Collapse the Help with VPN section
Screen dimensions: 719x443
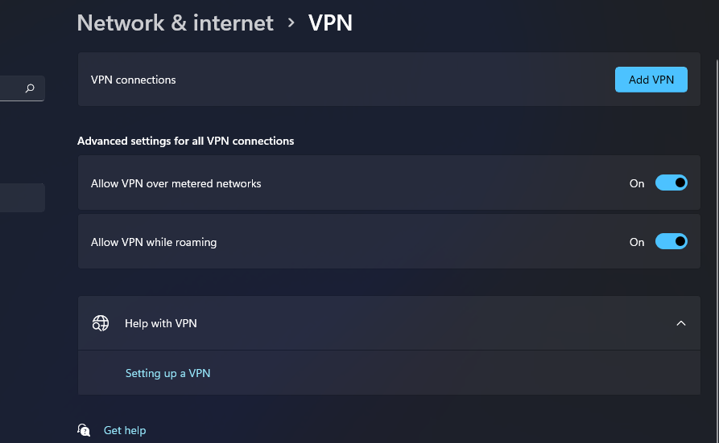click(681, 323)
